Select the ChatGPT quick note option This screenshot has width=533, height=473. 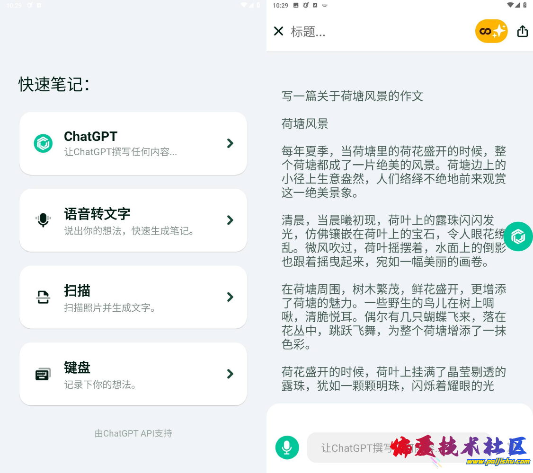click(90, 136)
